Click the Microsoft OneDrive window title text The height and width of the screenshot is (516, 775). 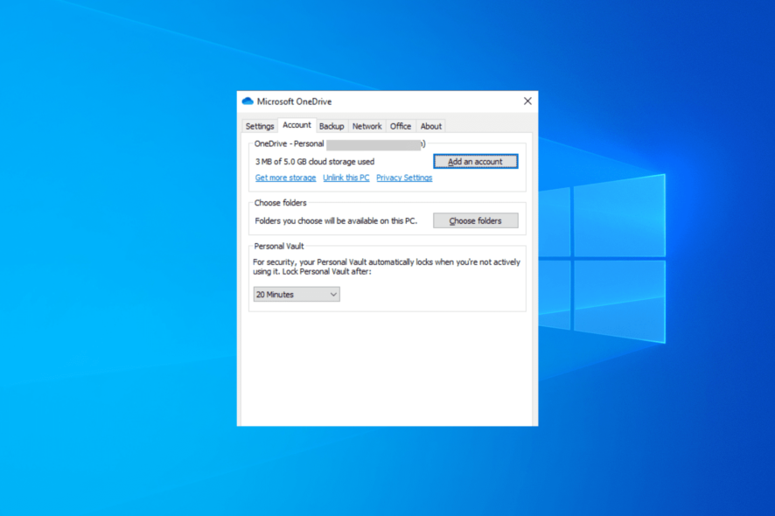tap(294, 101)
